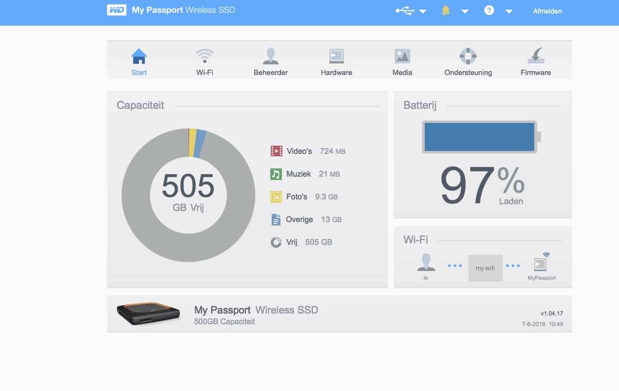Image resolution: width=619 pixels, height=391 pixels.
Task: Click the My Passport drive thumbnail image
Action: pos(149,314)
